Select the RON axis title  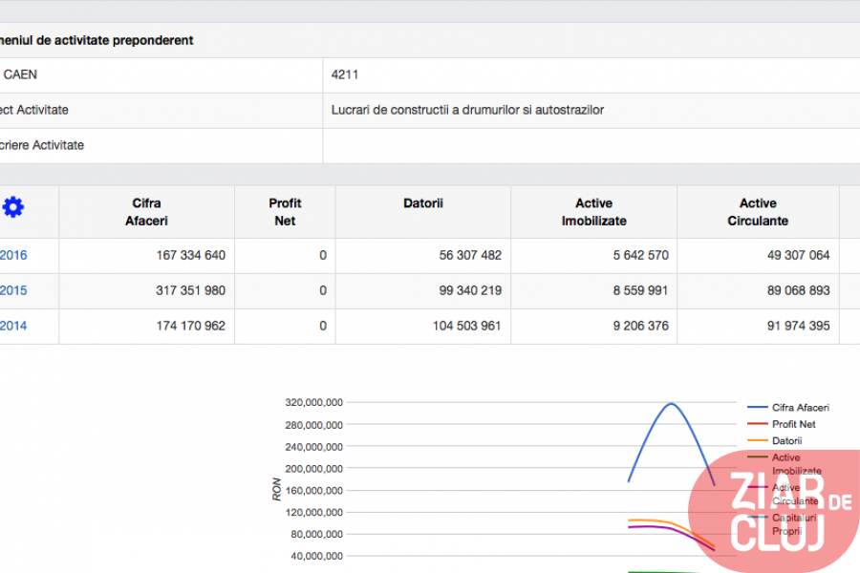(276, 489)
